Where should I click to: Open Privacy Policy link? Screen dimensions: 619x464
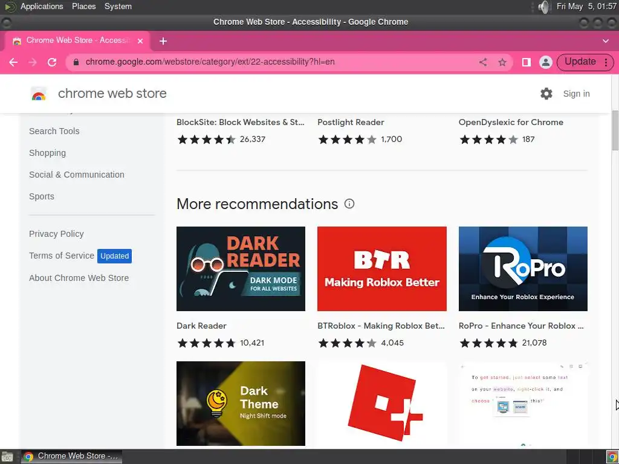tap(56, 234)
